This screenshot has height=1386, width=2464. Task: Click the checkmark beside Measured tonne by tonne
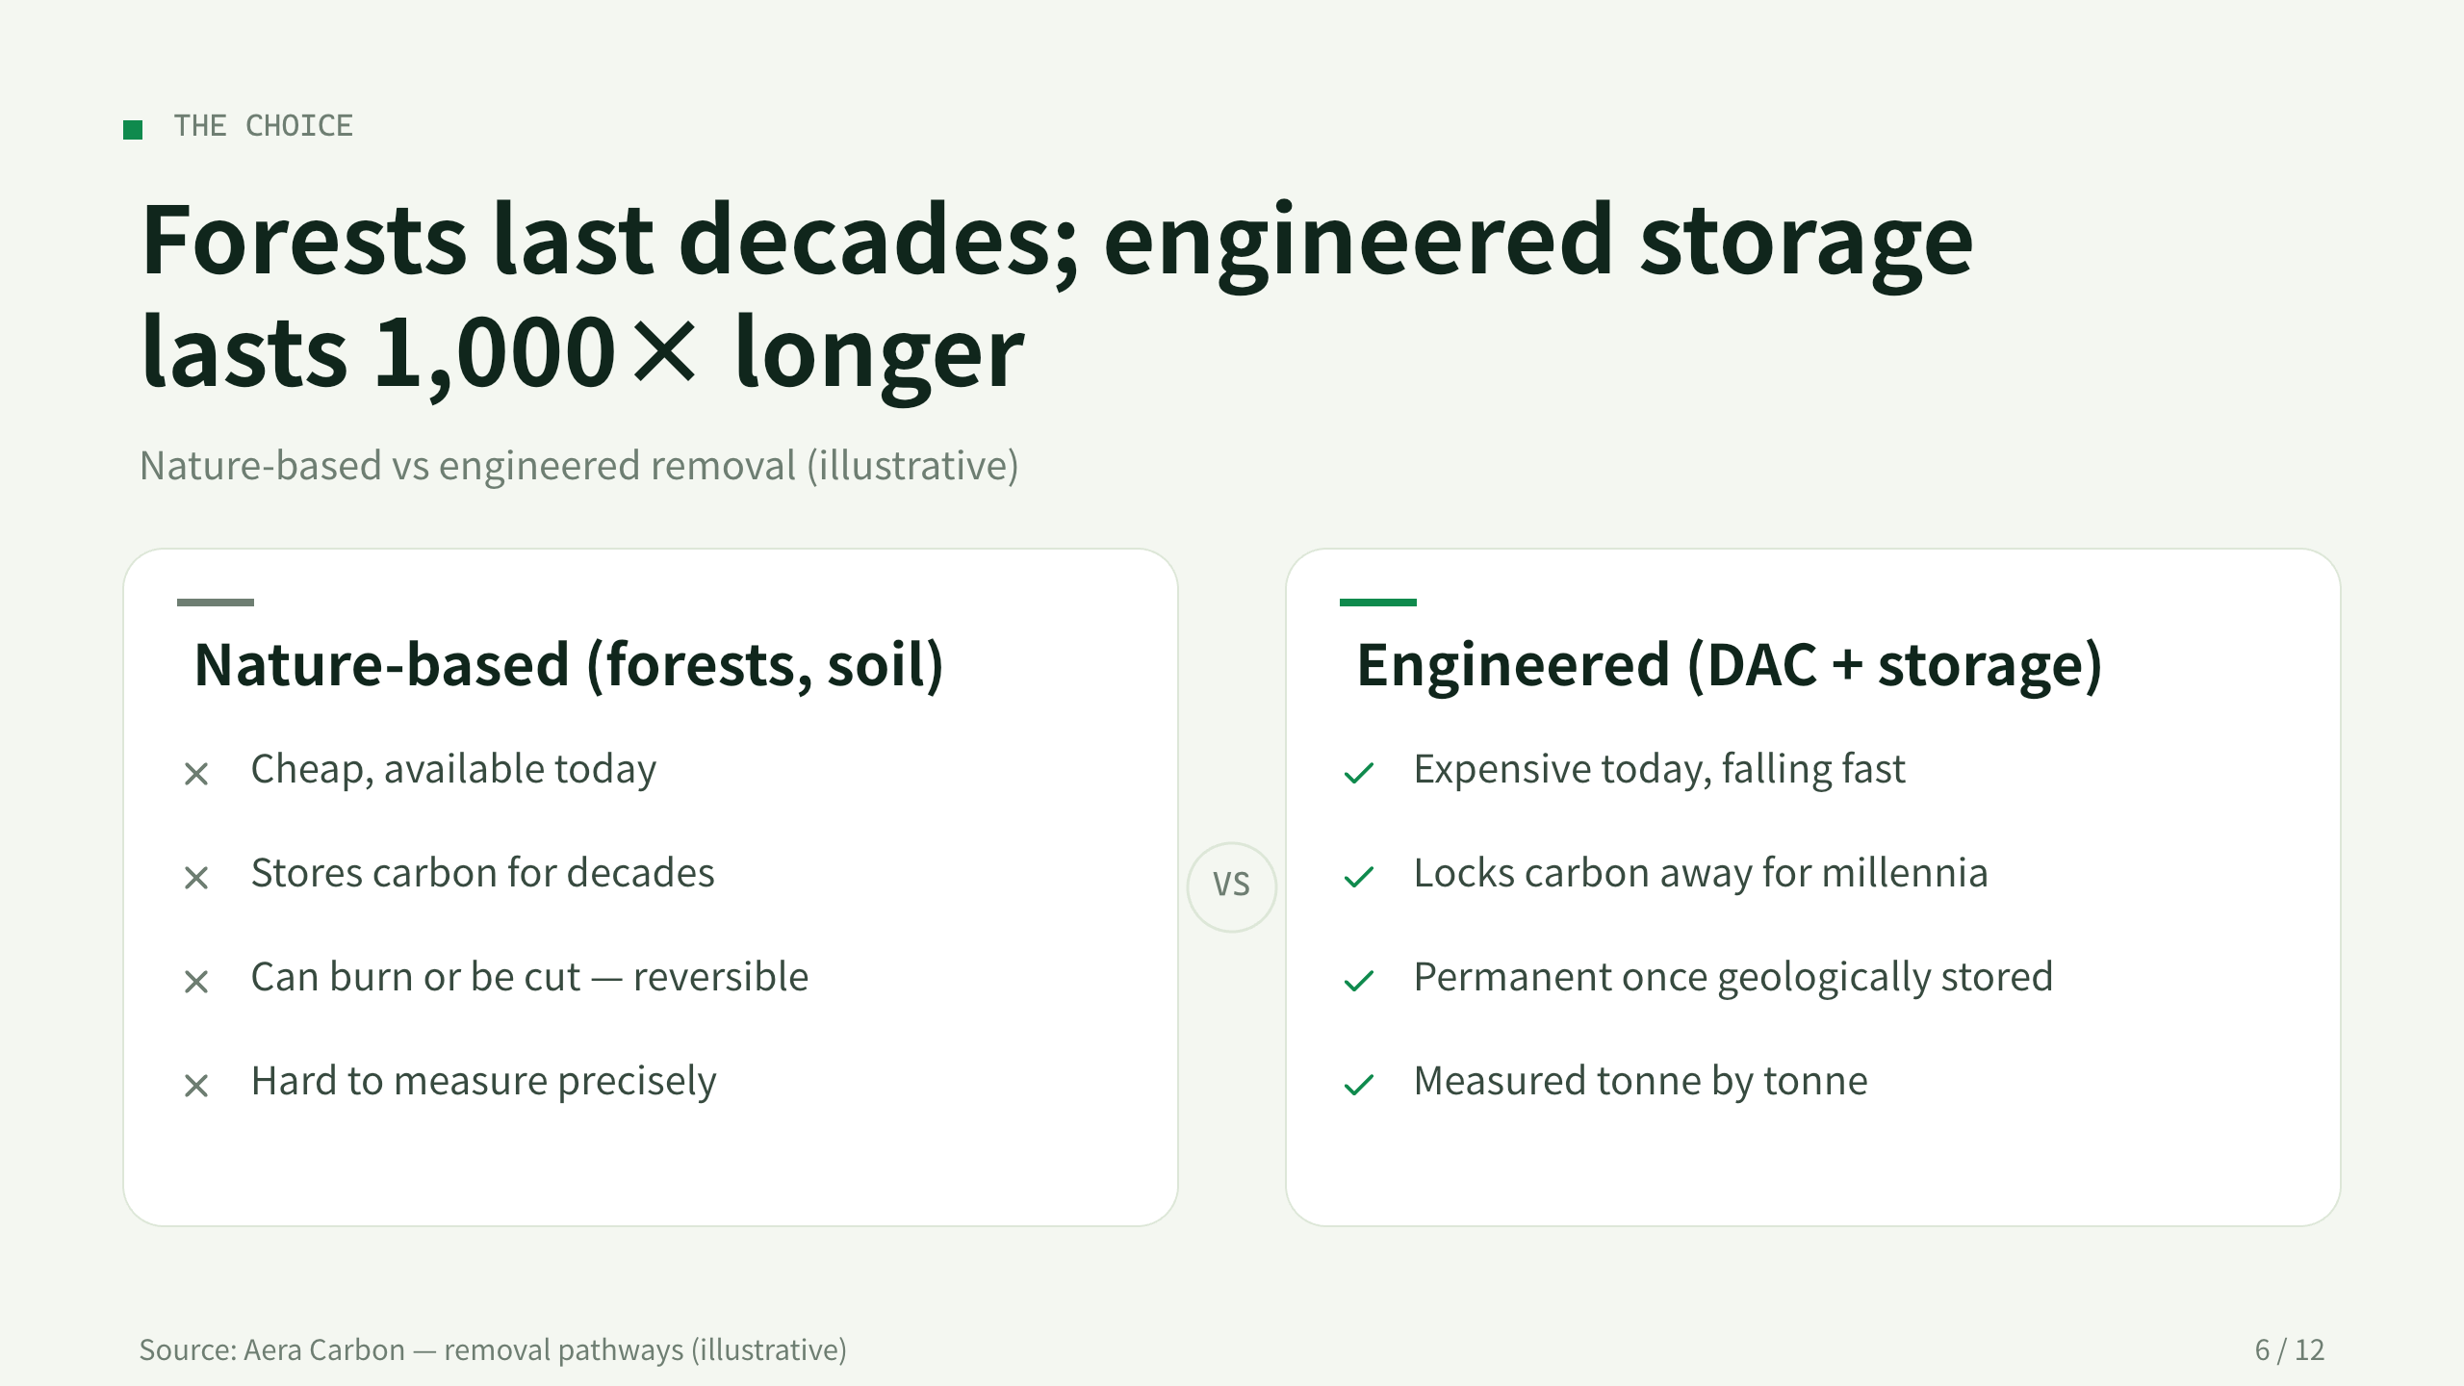pyautogui.click(x=1359, y=1085)
